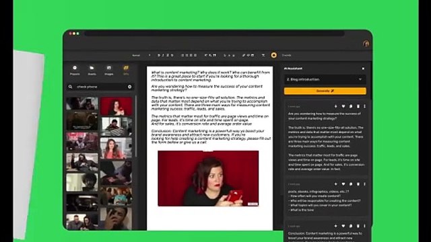
Task: Select the man covering face with hand thumbnail
Action: (116, 218)
